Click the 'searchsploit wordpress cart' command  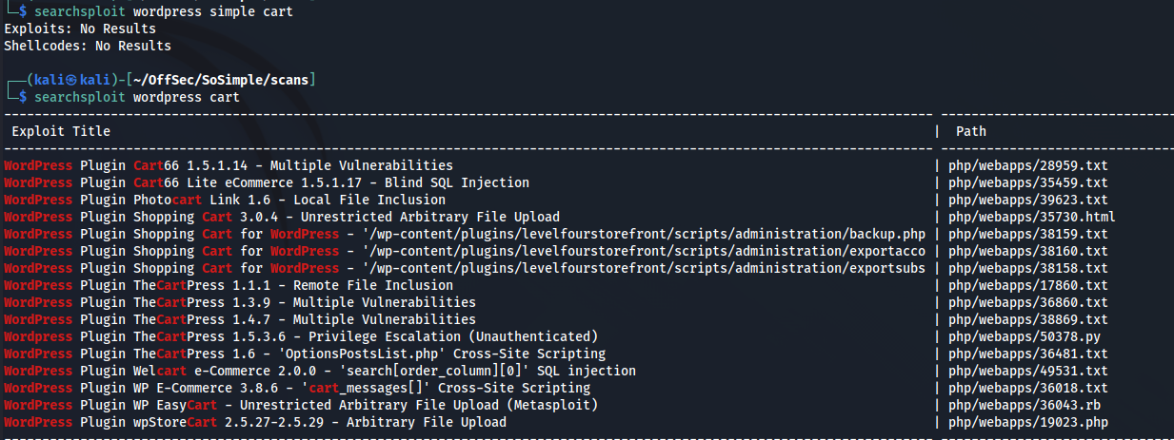point(137,97)
